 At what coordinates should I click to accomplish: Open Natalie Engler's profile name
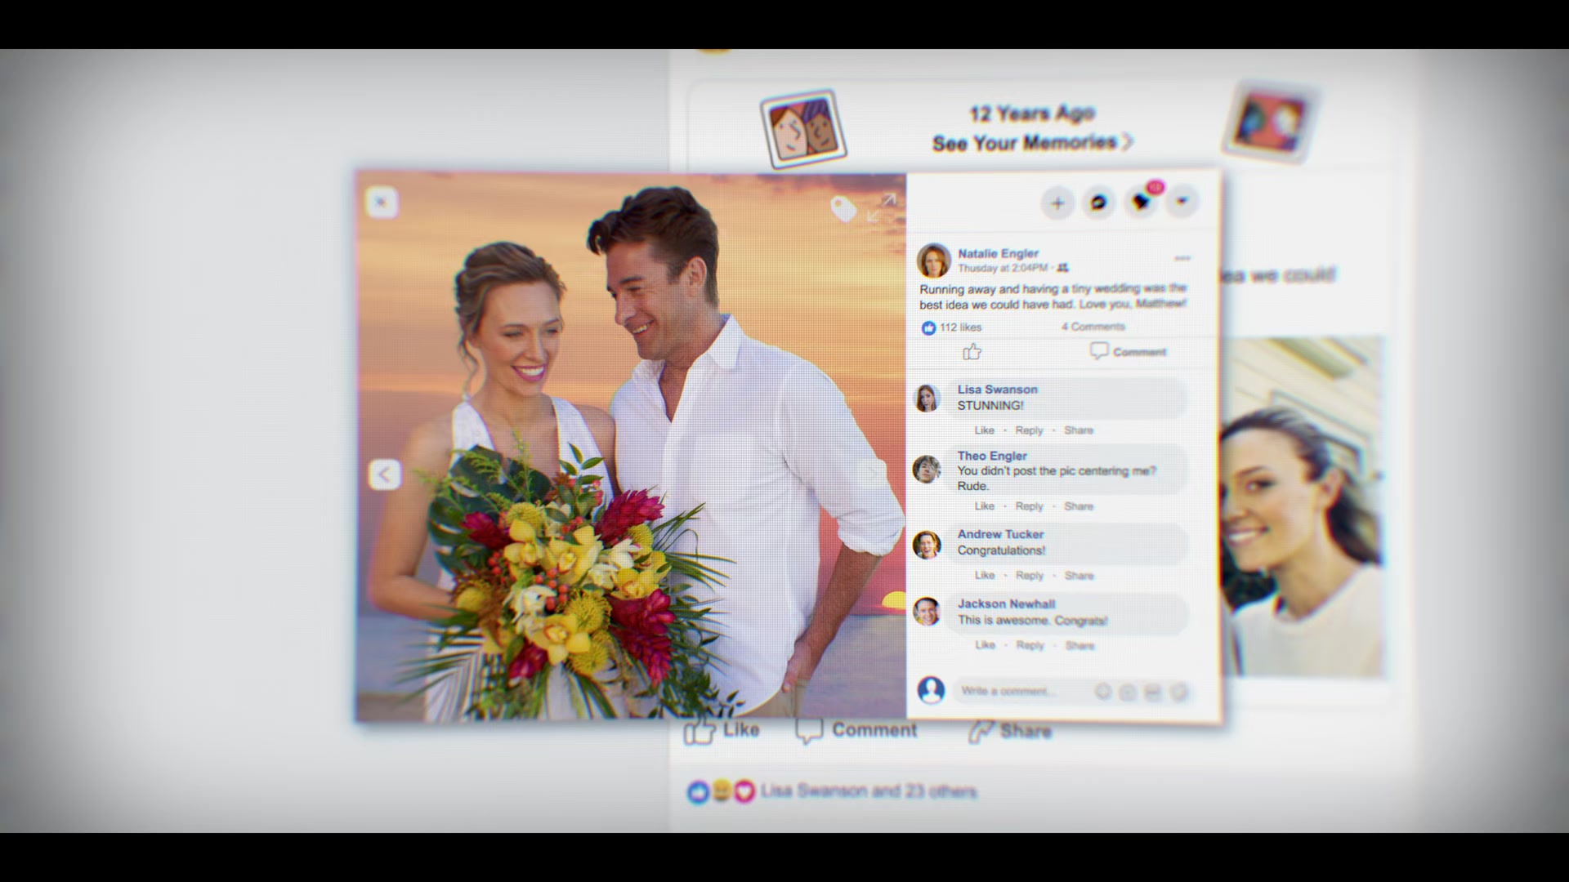(x=998, y=253)
